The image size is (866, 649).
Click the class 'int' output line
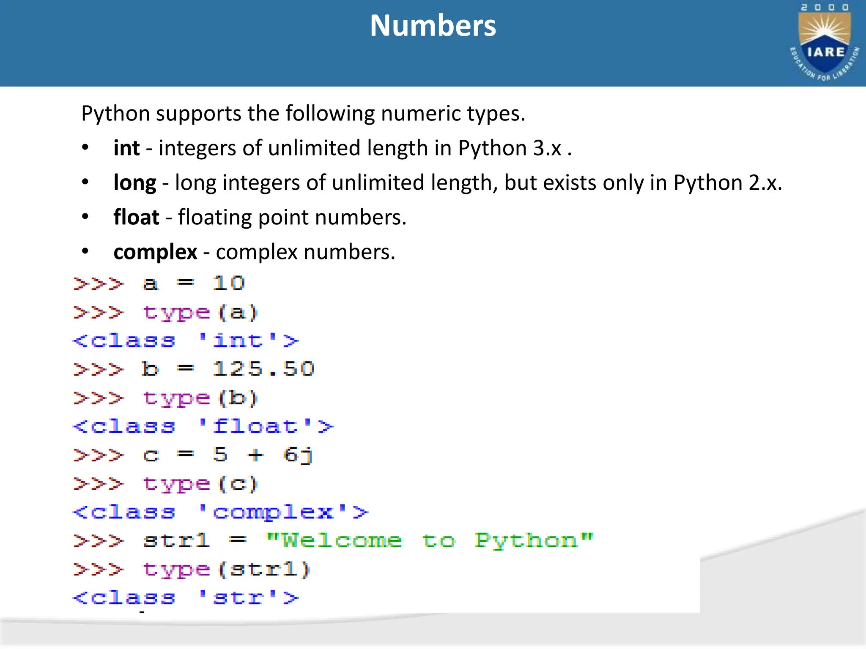[185, 341]
